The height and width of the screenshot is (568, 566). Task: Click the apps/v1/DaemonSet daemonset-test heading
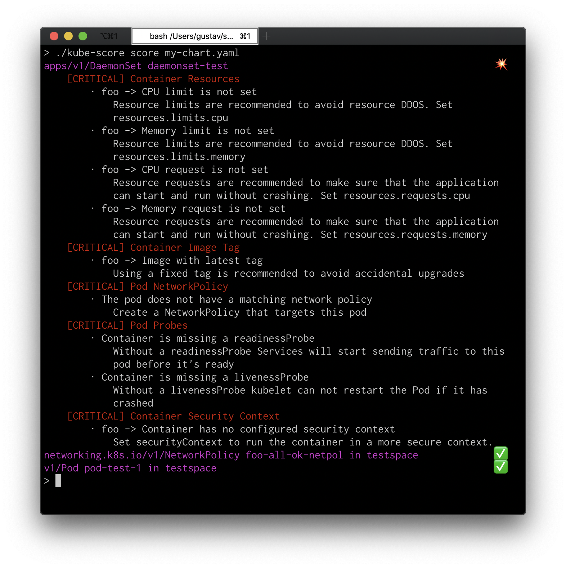(136, 66)
